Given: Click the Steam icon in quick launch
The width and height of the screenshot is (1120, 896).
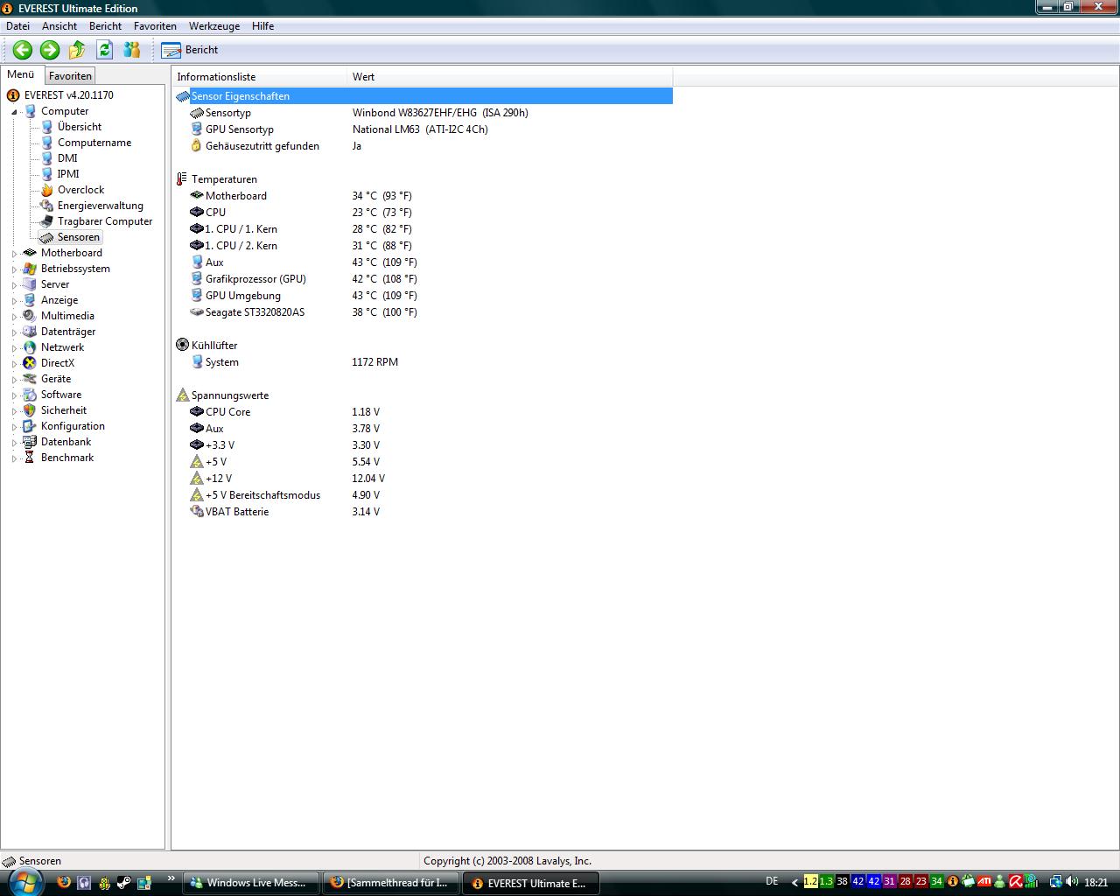Looking at the screenshot, I should 124,883.
